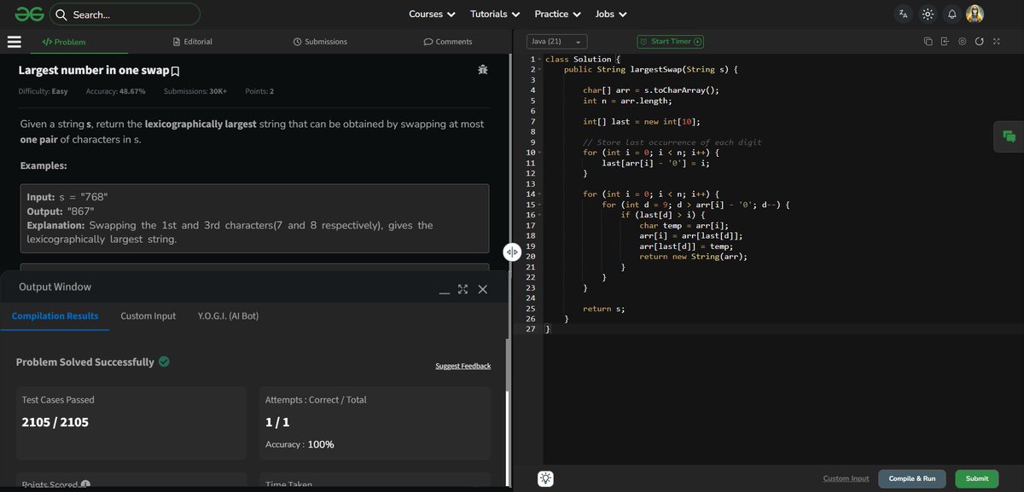The width and height of the screenshot is (1024, 492).
Task: Click the "Problem Solved Successfully" text
Action: coord(84,362)
